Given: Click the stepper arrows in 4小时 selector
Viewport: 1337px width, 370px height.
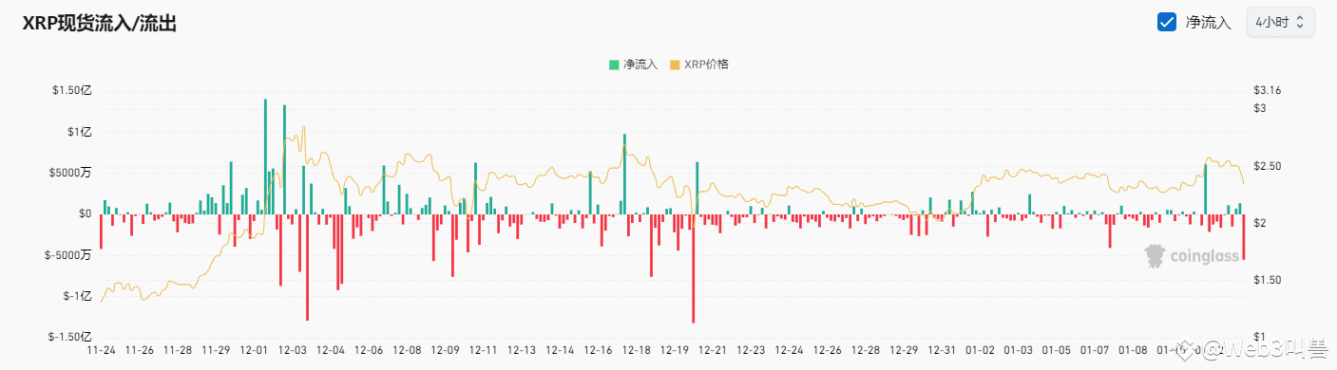Looking at the screenshot, I should tap(1301, 22).
